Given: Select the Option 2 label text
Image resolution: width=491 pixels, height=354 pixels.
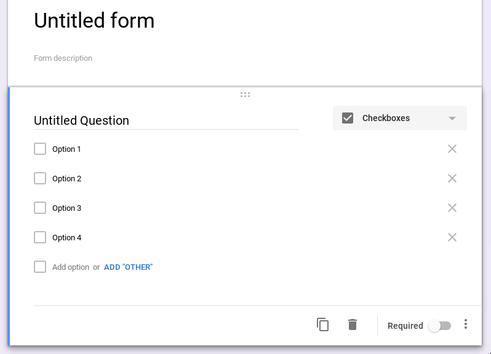Looking at the screenshot, I should pos(66,179).
